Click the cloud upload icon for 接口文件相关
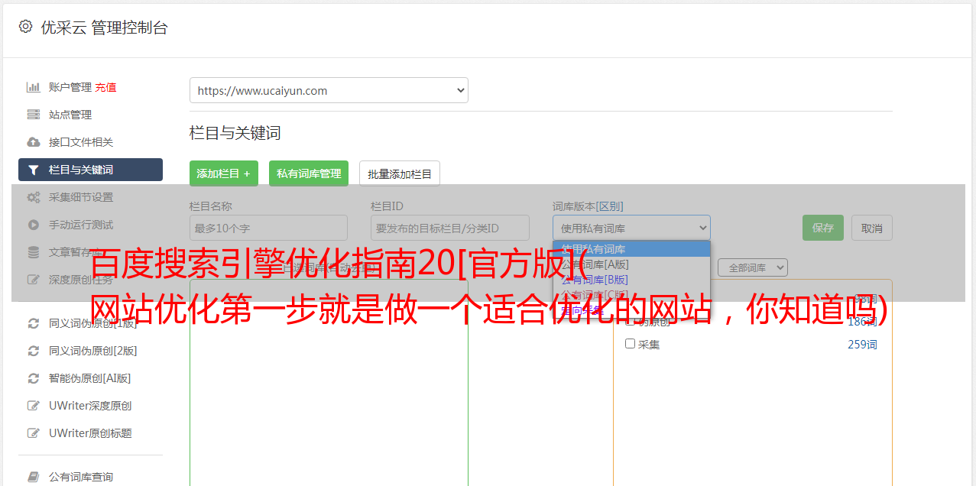The height and width of the screenshot is (486, 976). (33, 142)
